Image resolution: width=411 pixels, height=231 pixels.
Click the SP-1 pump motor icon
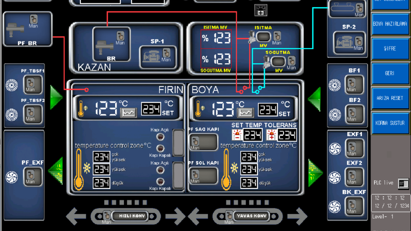(151, 56)
